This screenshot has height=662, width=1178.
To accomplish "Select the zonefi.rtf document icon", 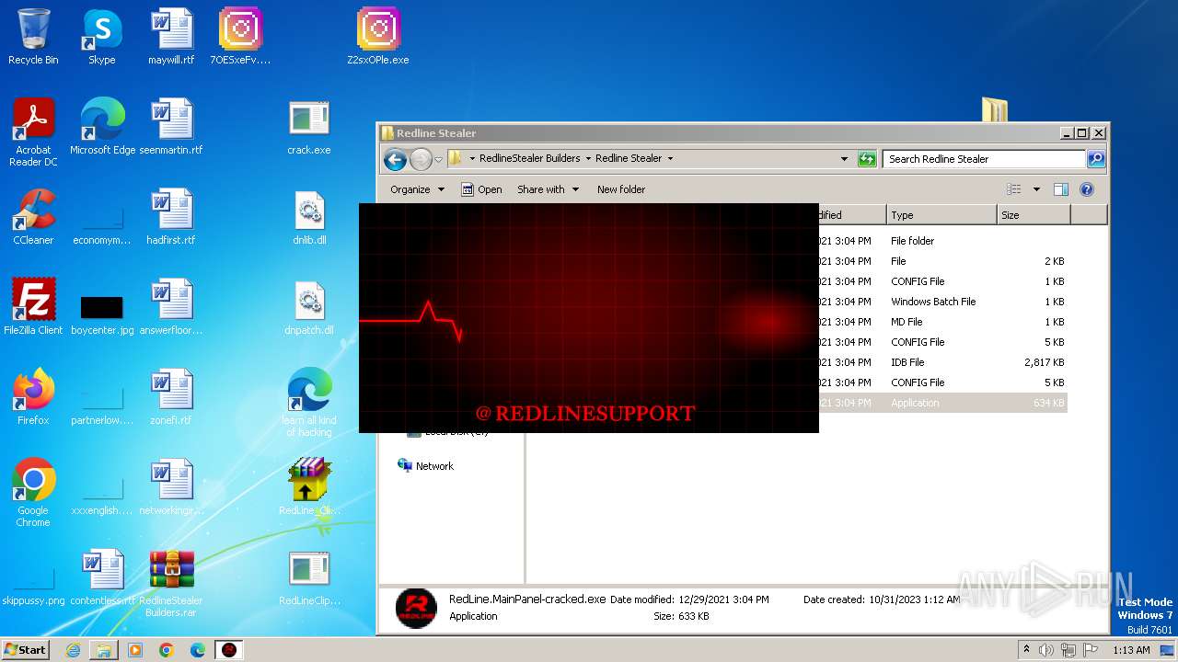I will (x=171, y=397).
